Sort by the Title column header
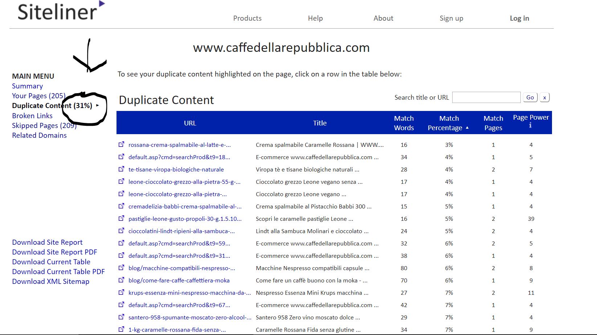 [320, 123]
